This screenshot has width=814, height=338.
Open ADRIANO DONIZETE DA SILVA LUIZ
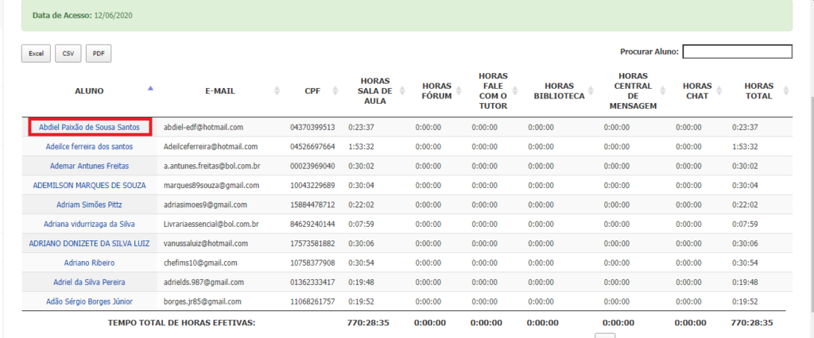coord(89,244)
